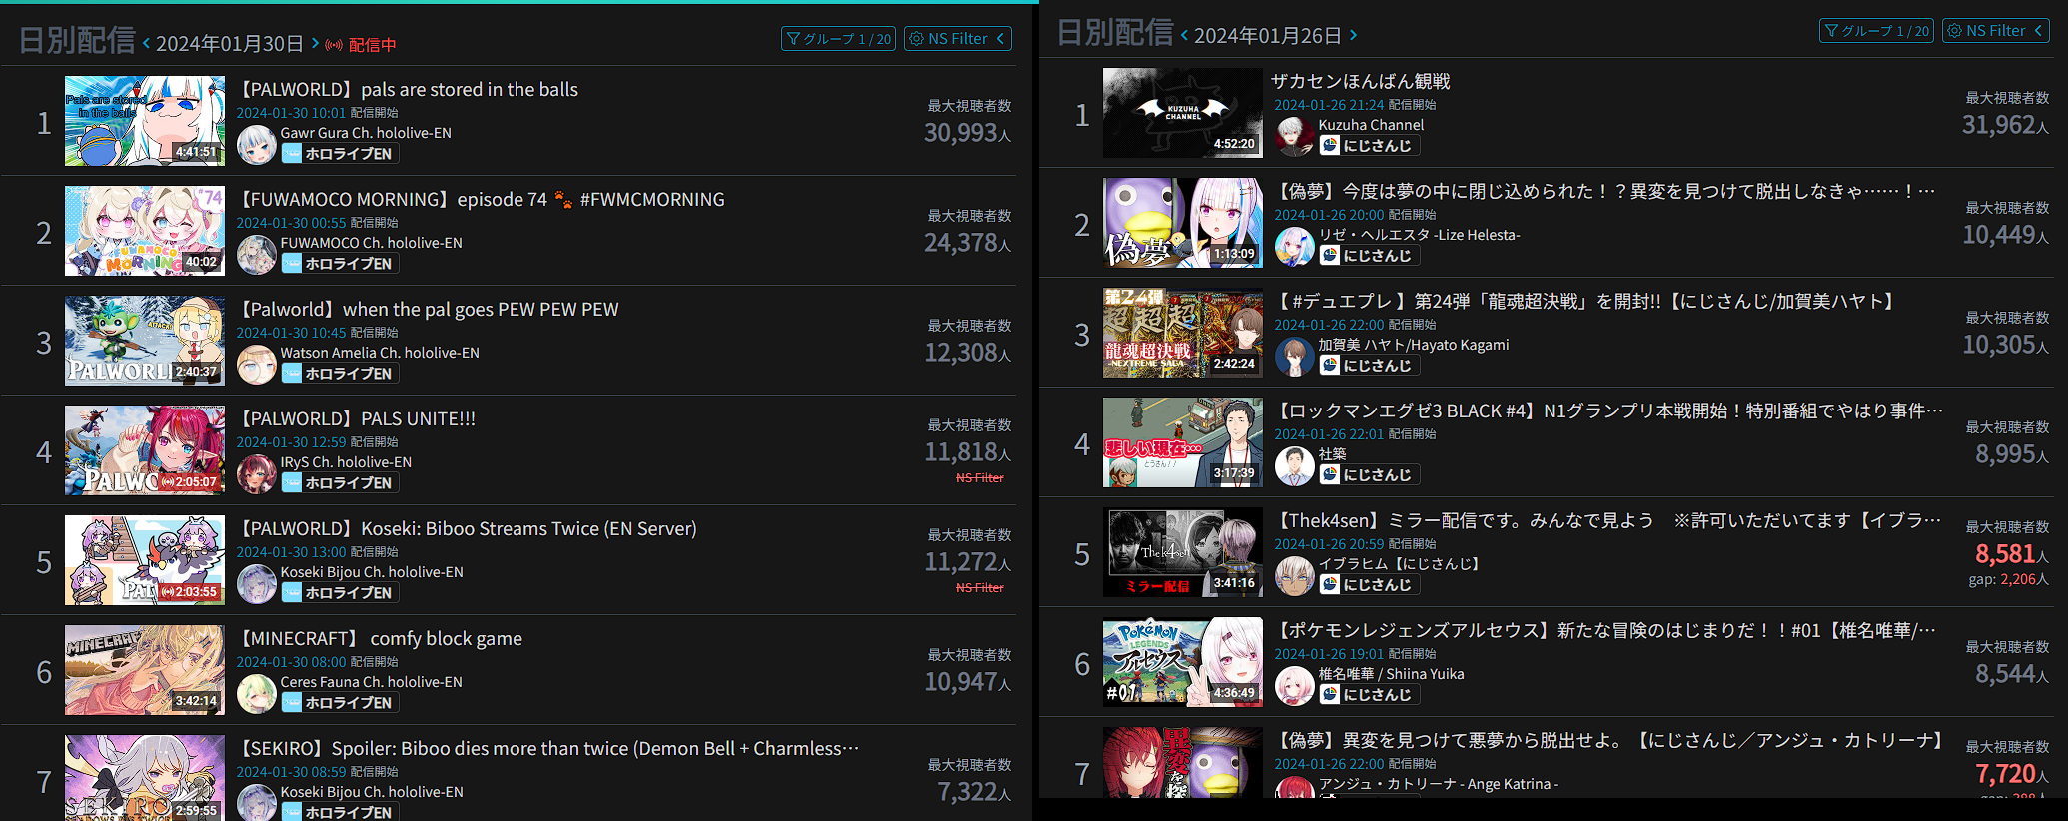Open グループ 1/20 filter in January 30 panel
The width and height of the screenshot is (2068, 821).
838,39
